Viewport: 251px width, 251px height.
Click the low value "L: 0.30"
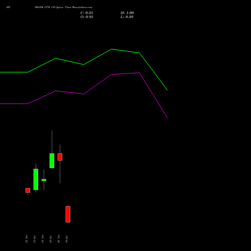click(x=127, y=17)
